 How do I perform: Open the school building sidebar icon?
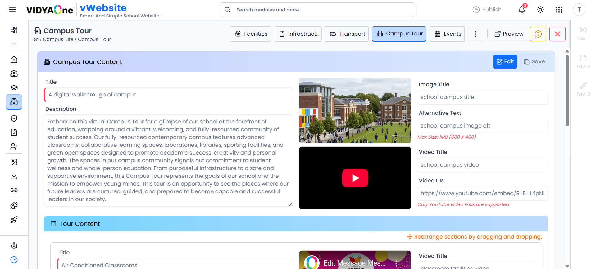pos(14,74)
